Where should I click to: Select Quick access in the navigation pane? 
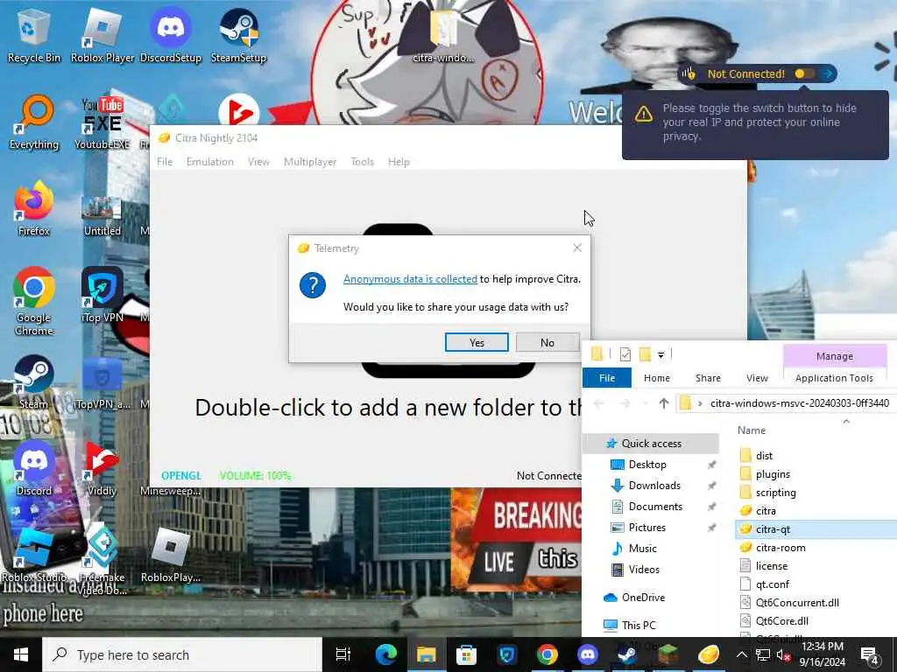point(651,444)
